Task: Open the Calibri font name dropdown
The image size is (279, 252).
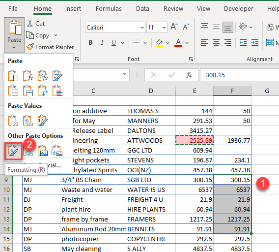Action: 142,28
